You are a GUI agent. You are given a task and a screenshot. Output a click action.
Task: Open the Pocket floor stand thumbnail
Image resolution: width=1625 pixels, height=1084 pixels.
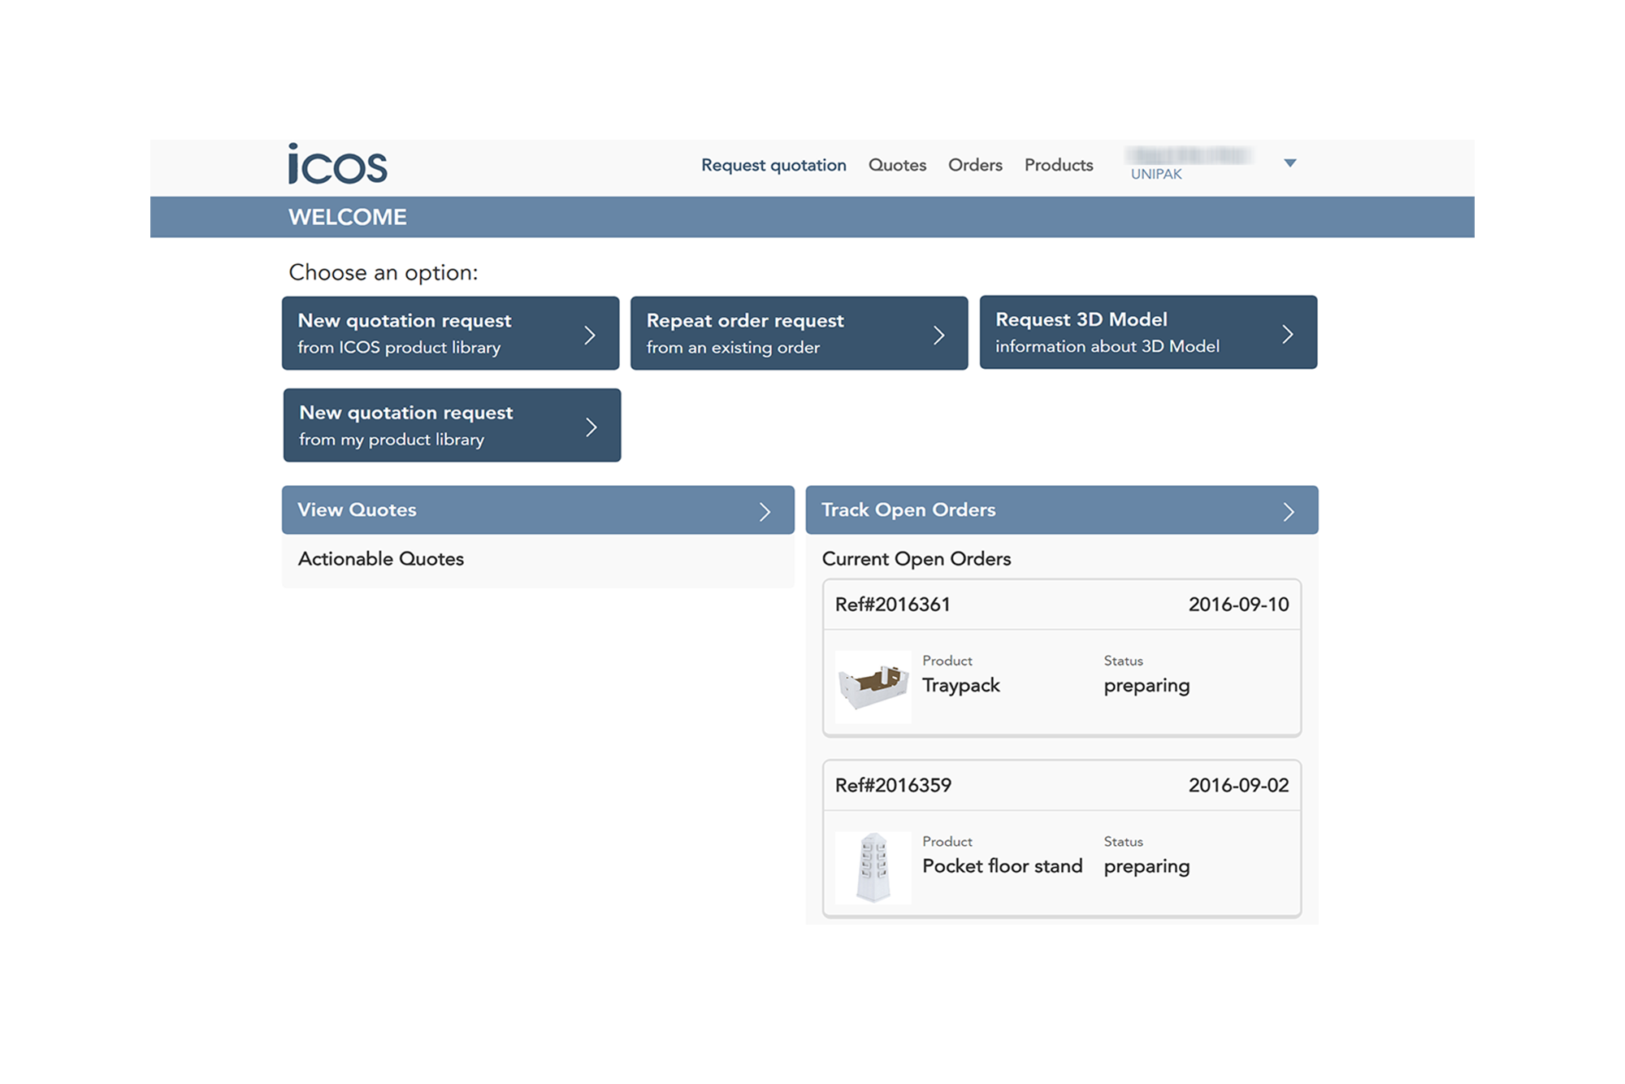[x=873, y=867]
